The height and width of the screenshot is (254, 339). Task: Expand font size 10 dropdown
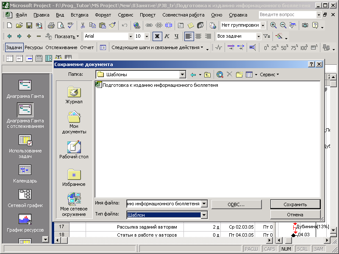[147, 36]
